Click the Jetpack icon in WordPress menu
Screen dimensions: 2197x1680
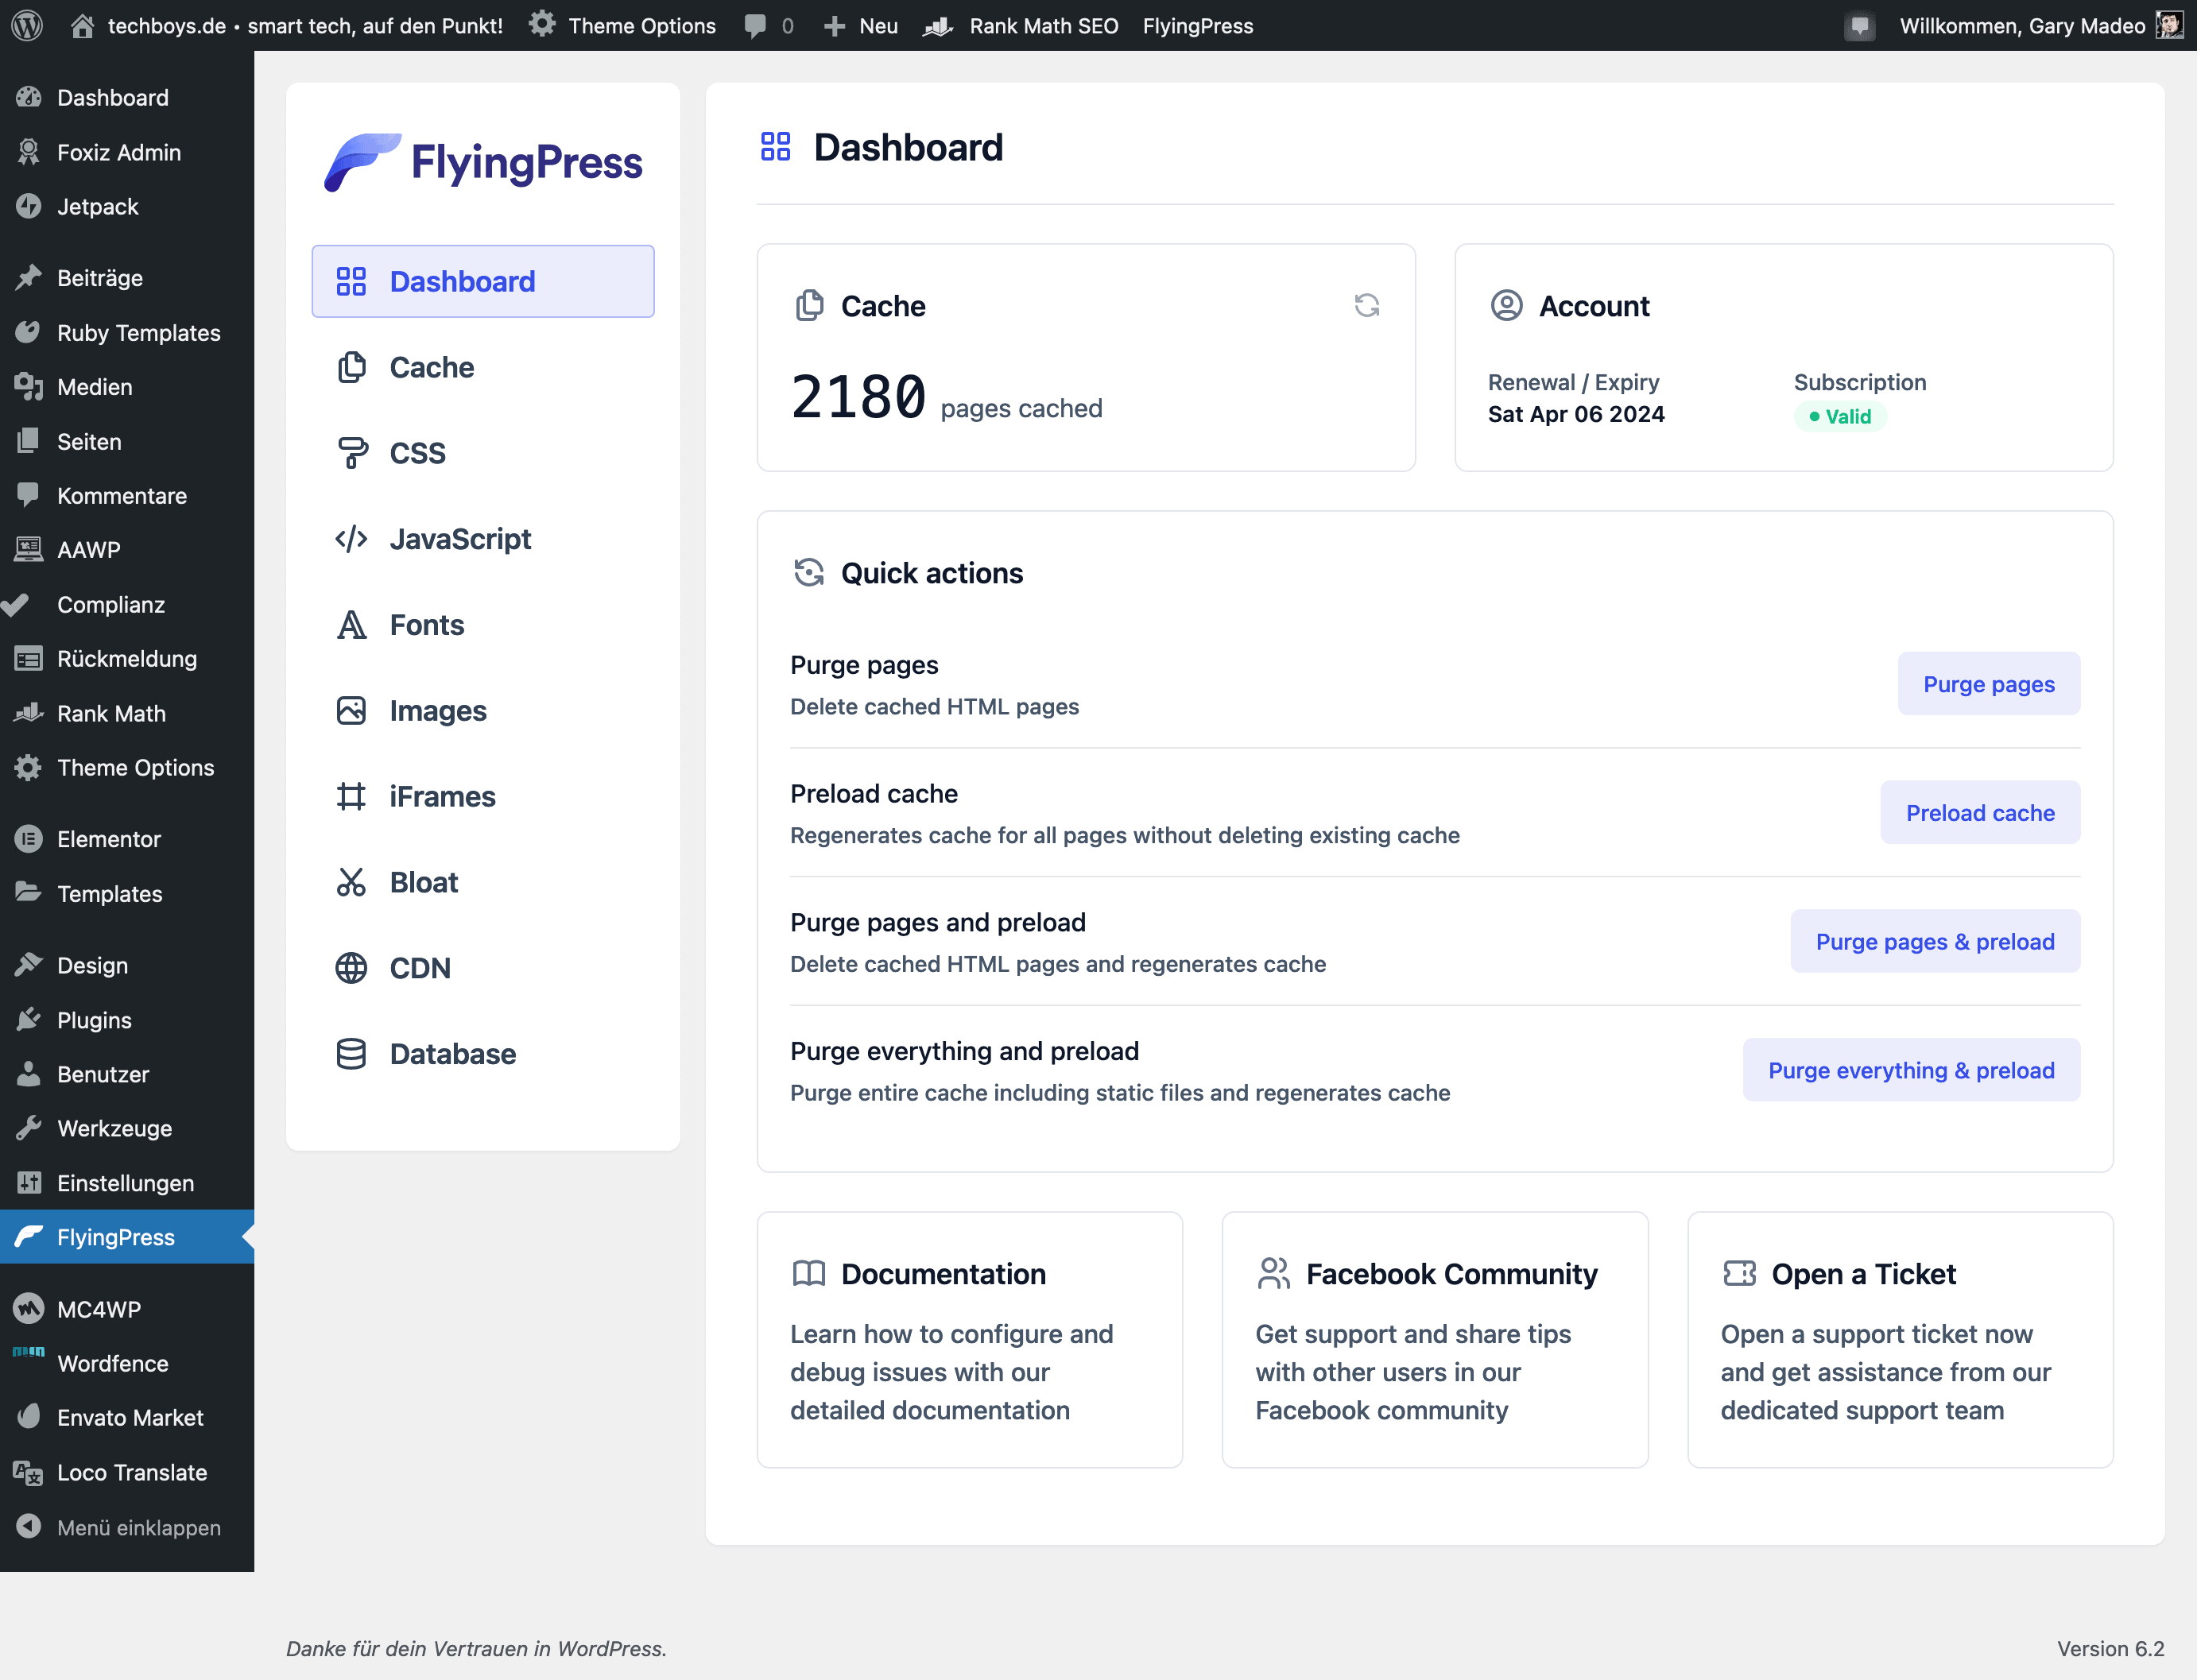tap(28, 206)
